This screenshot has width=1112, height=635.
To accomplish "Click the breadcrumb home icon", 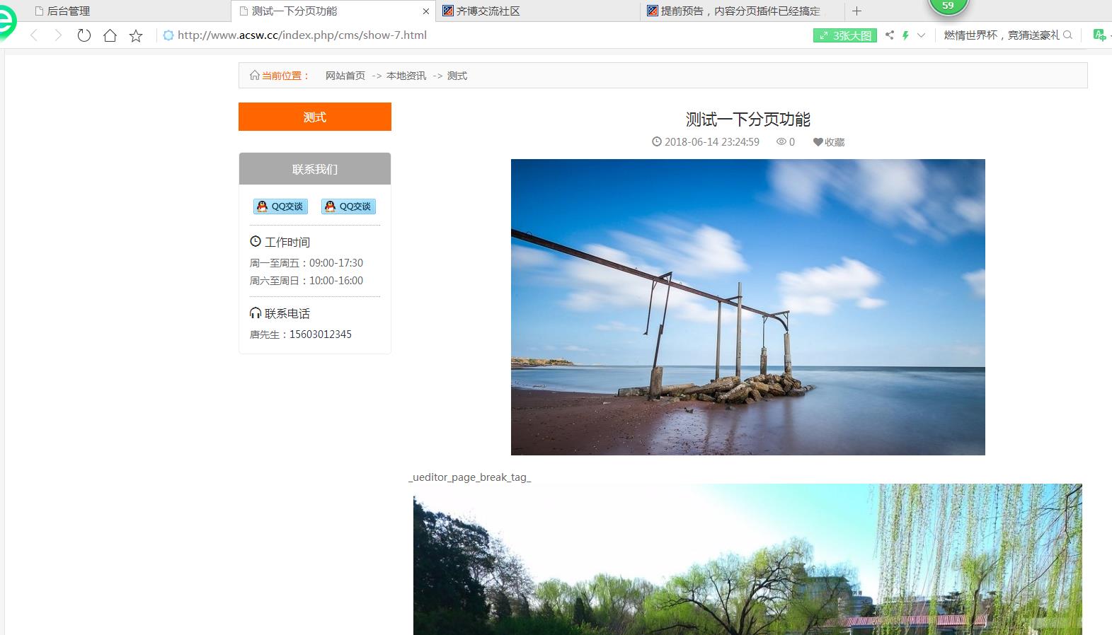I will [255, 75].
